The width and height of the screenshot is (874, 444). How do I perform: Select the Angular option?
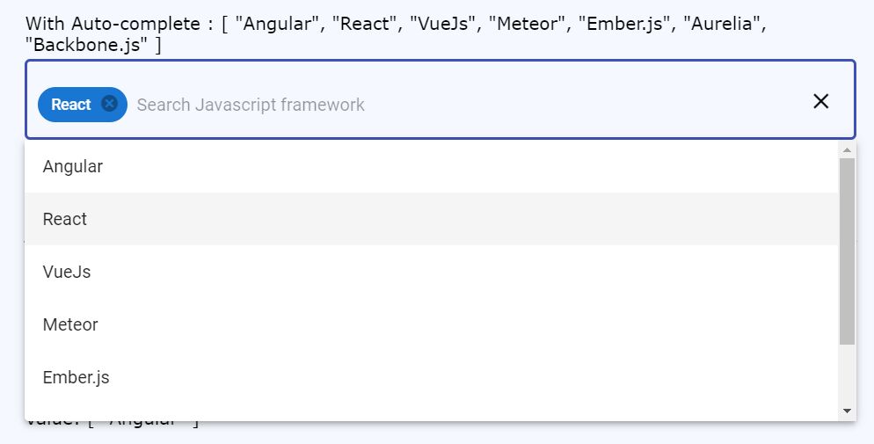click(73, 166)
